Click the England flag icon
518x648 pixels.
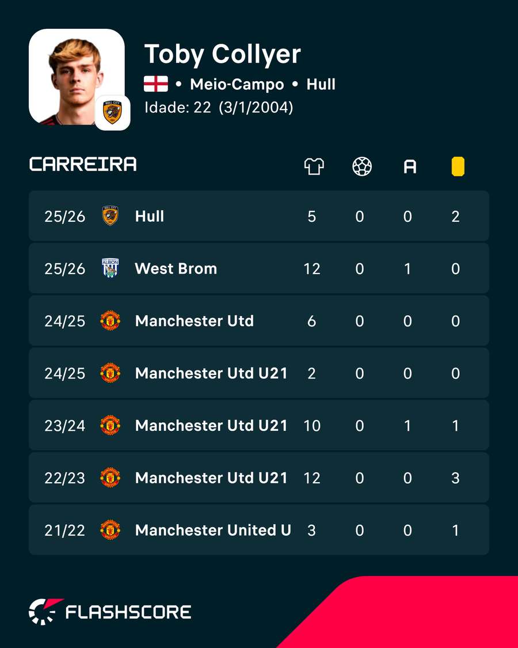pos(156,84)
